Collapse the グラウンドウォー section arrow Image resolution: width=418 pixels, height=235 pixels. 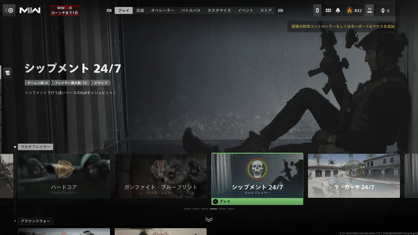[15, 221]
